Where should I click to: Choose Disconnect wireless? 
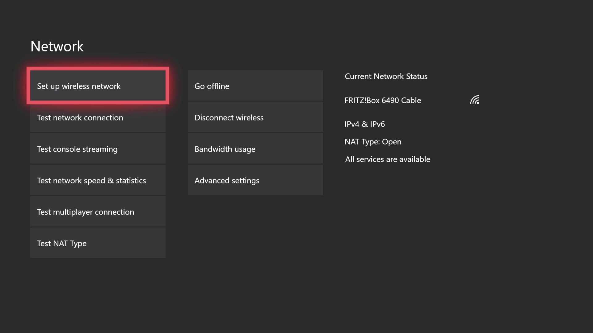[255, 117]
